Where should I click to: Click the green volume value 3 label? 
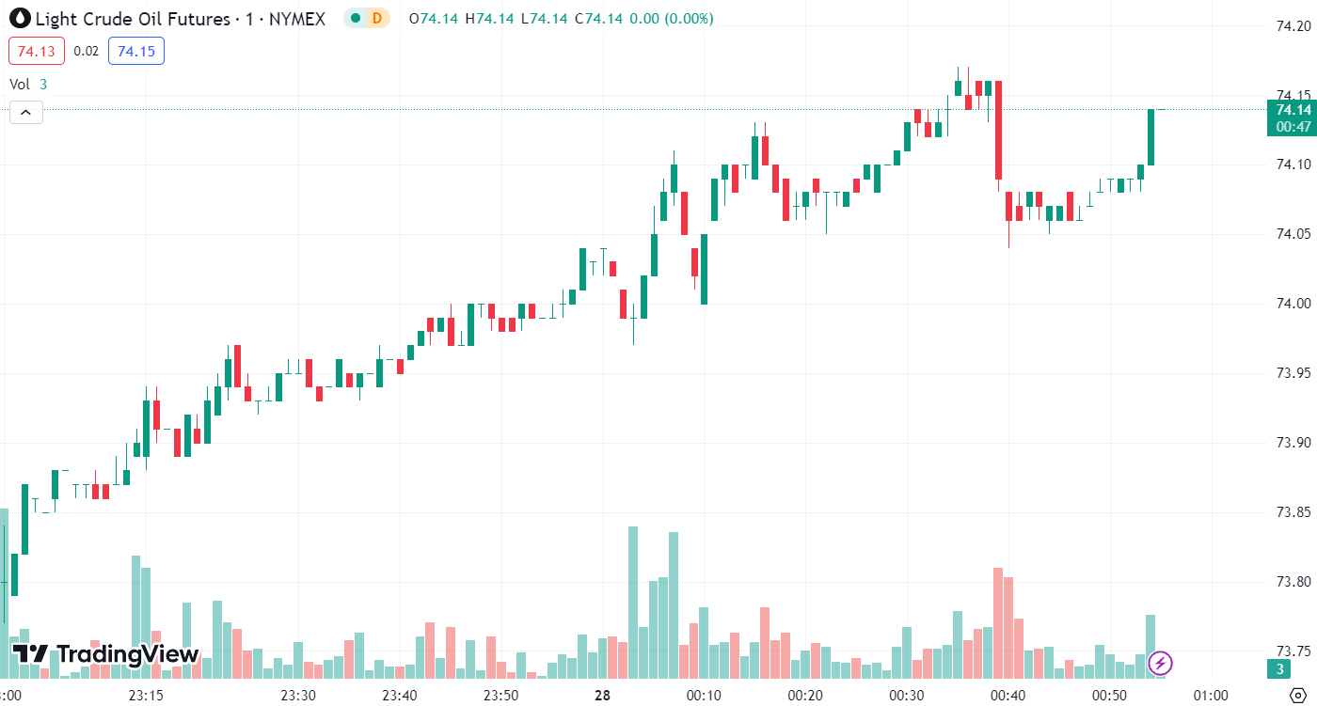[x=1277, y=669]
